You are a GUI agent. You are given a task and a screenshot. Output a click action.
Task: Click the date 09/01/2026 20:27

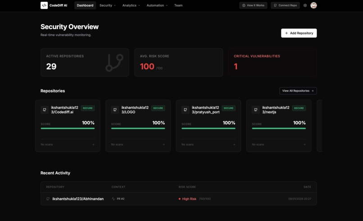tap(299, 199)
